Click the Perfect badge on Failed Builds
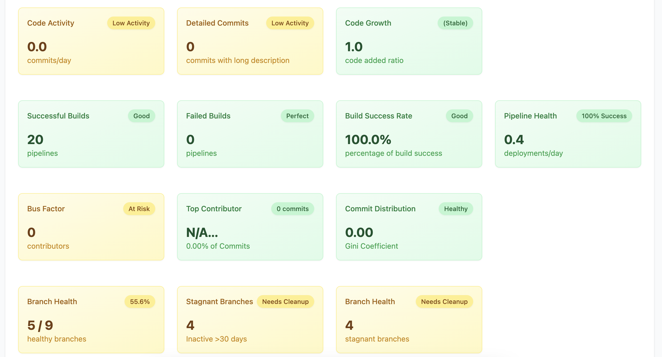The width and height of the screenshot is (662, 357). [x=297, y=116]
